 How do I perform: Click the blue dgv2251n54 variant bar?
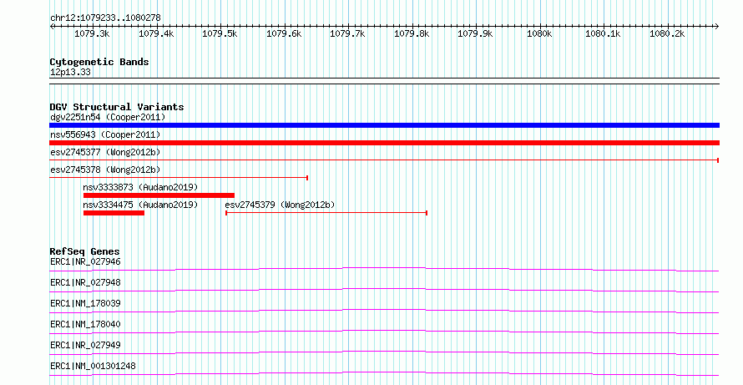(384, 125)
